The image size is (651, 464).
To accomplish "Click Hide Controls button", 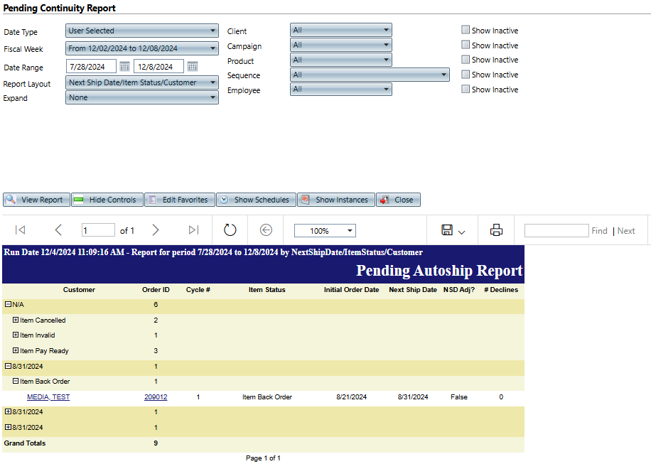I will click(107, 200).
